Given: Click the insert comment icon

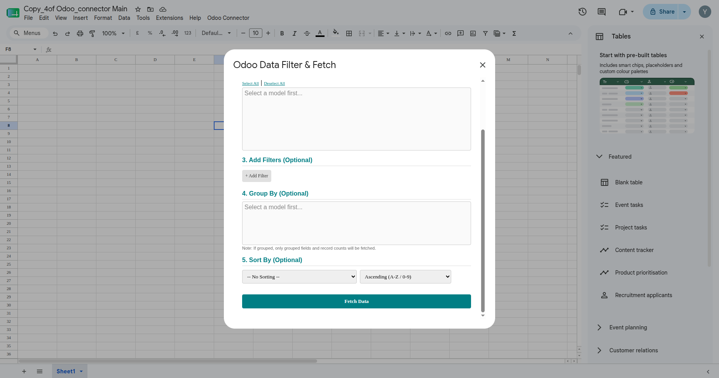Looking at the screenshot, I should point(461,33).
